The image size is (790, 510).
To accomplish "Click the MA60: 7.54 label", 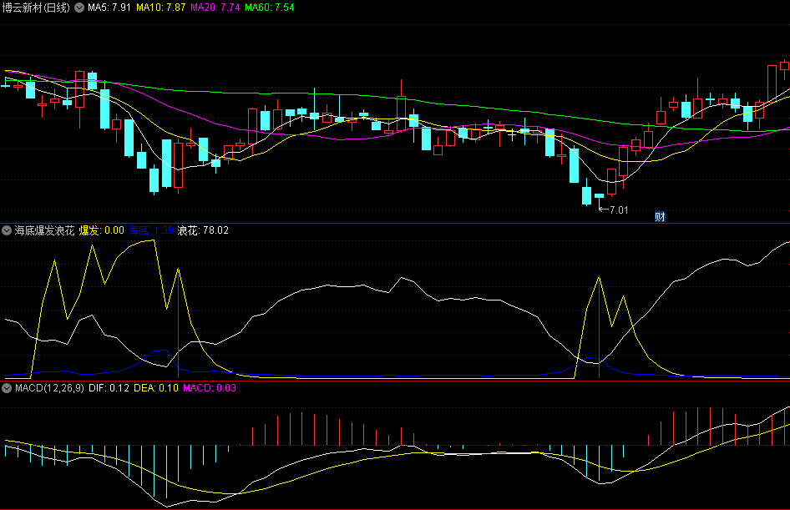I will [270, 8].
